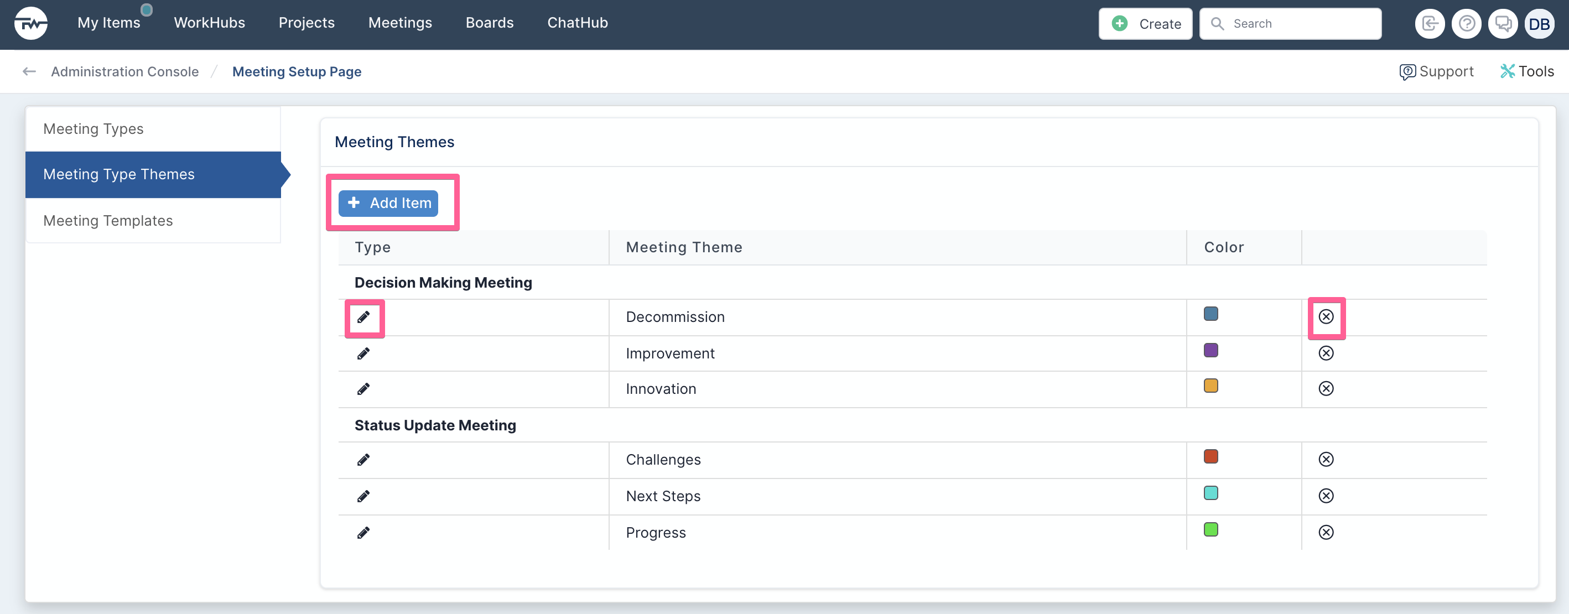Click the FW logo home icon
The height and width of the screenshot is (614, 1569).
pyautogui.click(x=31, y=24)
